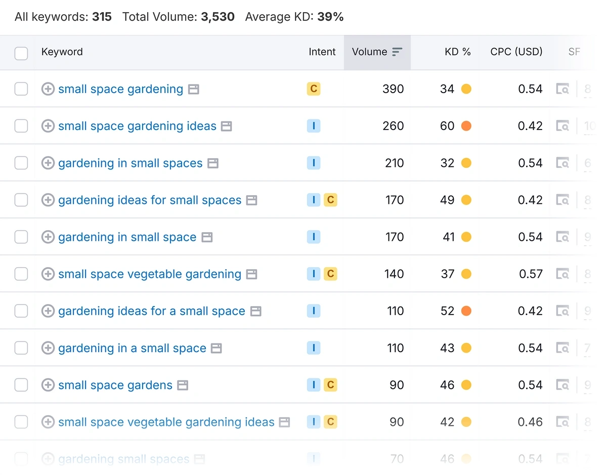The width and height of the screenshot is (607, 475).
Task: View SERP snapshot for 'small space gardening ideas' row
Action: coord(562,126)
